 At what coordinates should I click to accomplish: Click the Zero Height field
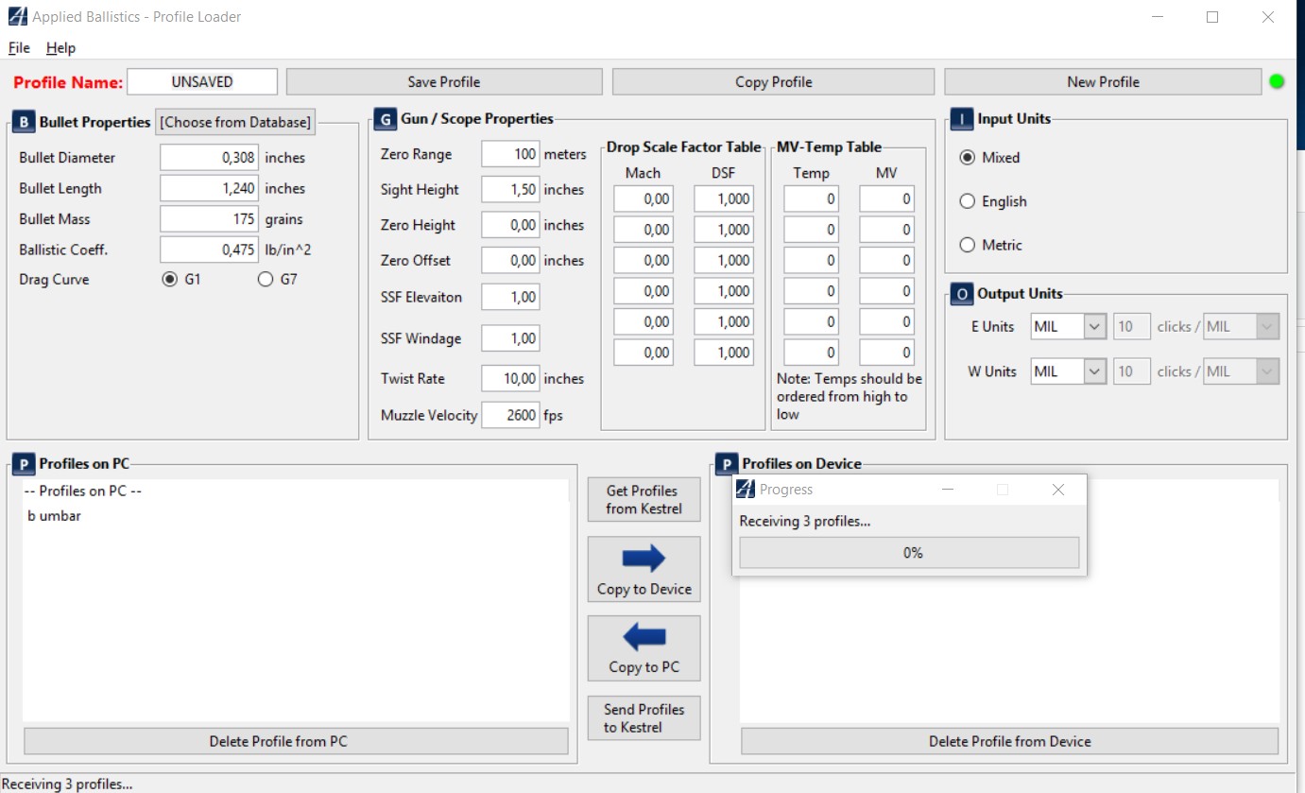(510, 225)
